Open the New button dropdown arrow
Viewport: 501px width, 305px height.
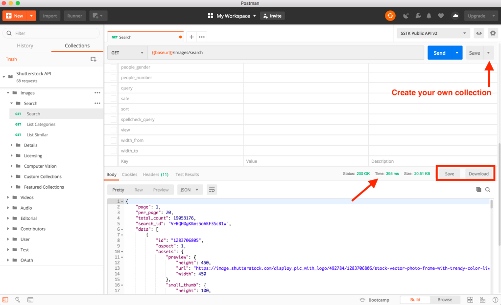tap(31, 16)
